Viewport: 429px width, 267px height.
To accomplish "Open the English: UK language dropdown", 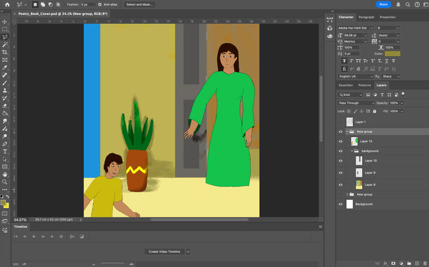I will click(x=355, y=76).
